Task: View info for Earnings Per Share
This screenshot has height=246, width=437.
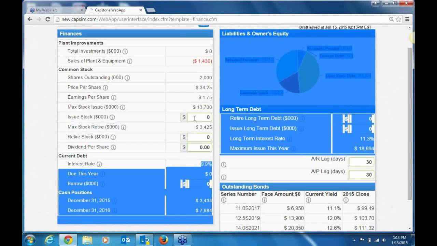Action: click(x=113, y=98)
